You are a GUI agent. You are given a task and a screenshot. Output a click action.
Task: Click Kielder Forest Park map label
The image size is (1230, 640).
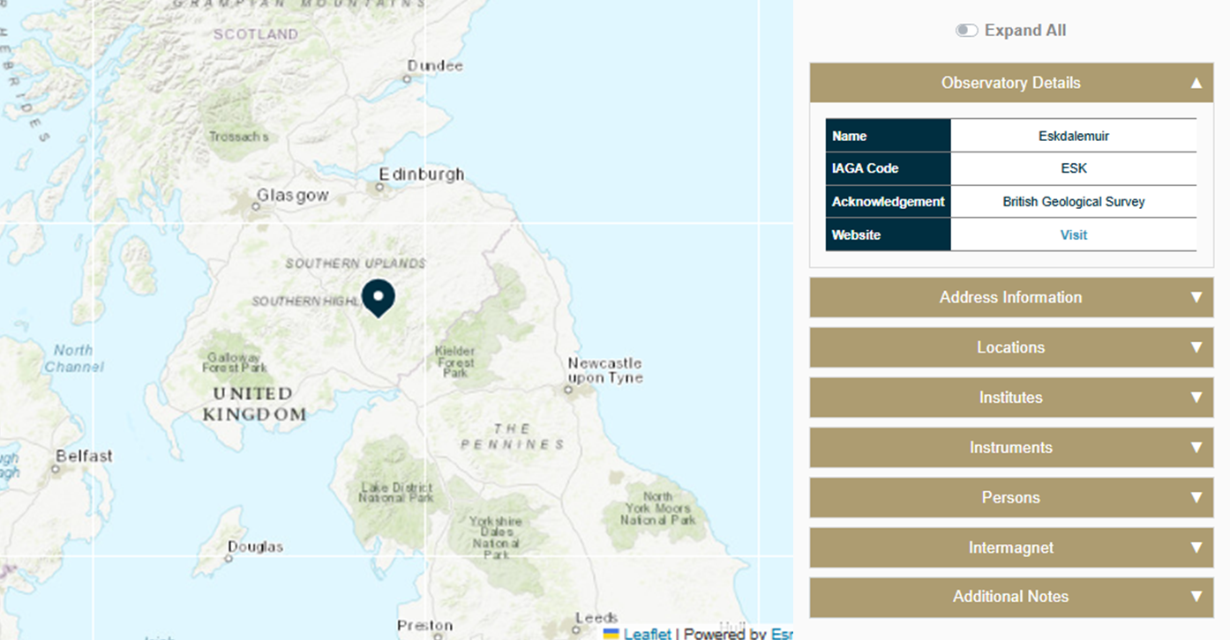pyautogui.click(x=455, y=362)
